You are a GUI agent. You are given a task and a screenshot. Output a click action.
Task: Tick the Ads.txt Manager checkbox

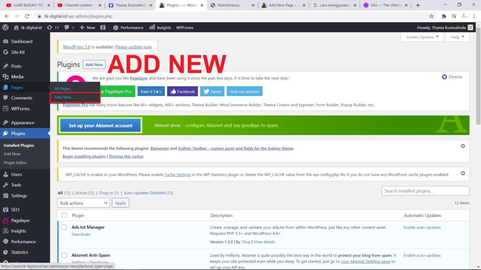64,227
